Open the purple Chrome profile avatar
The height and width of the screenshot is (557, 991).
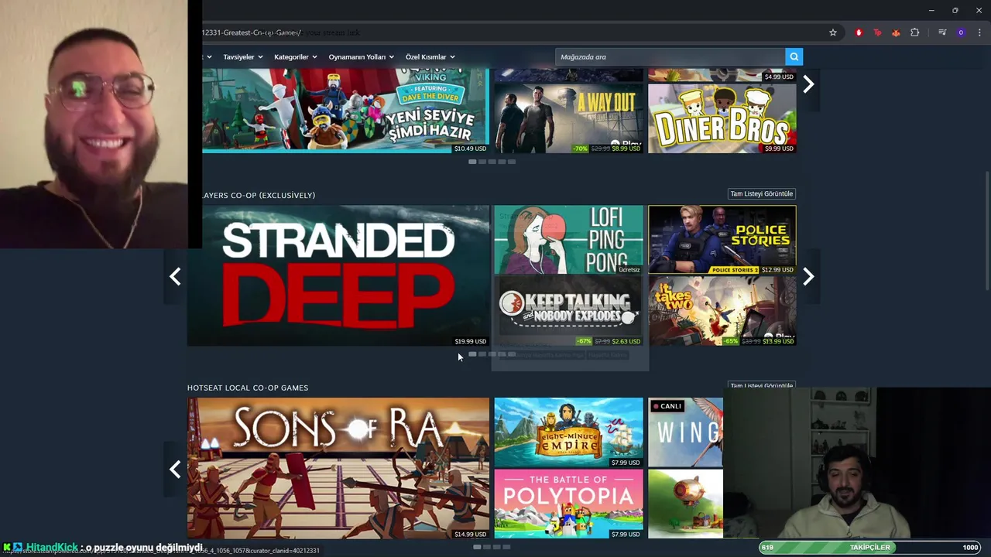click(961, 32)
